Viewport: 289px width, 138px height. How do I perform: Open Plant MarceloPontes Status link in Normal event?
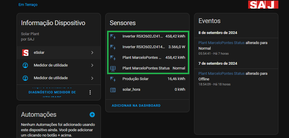click(221, 43)
